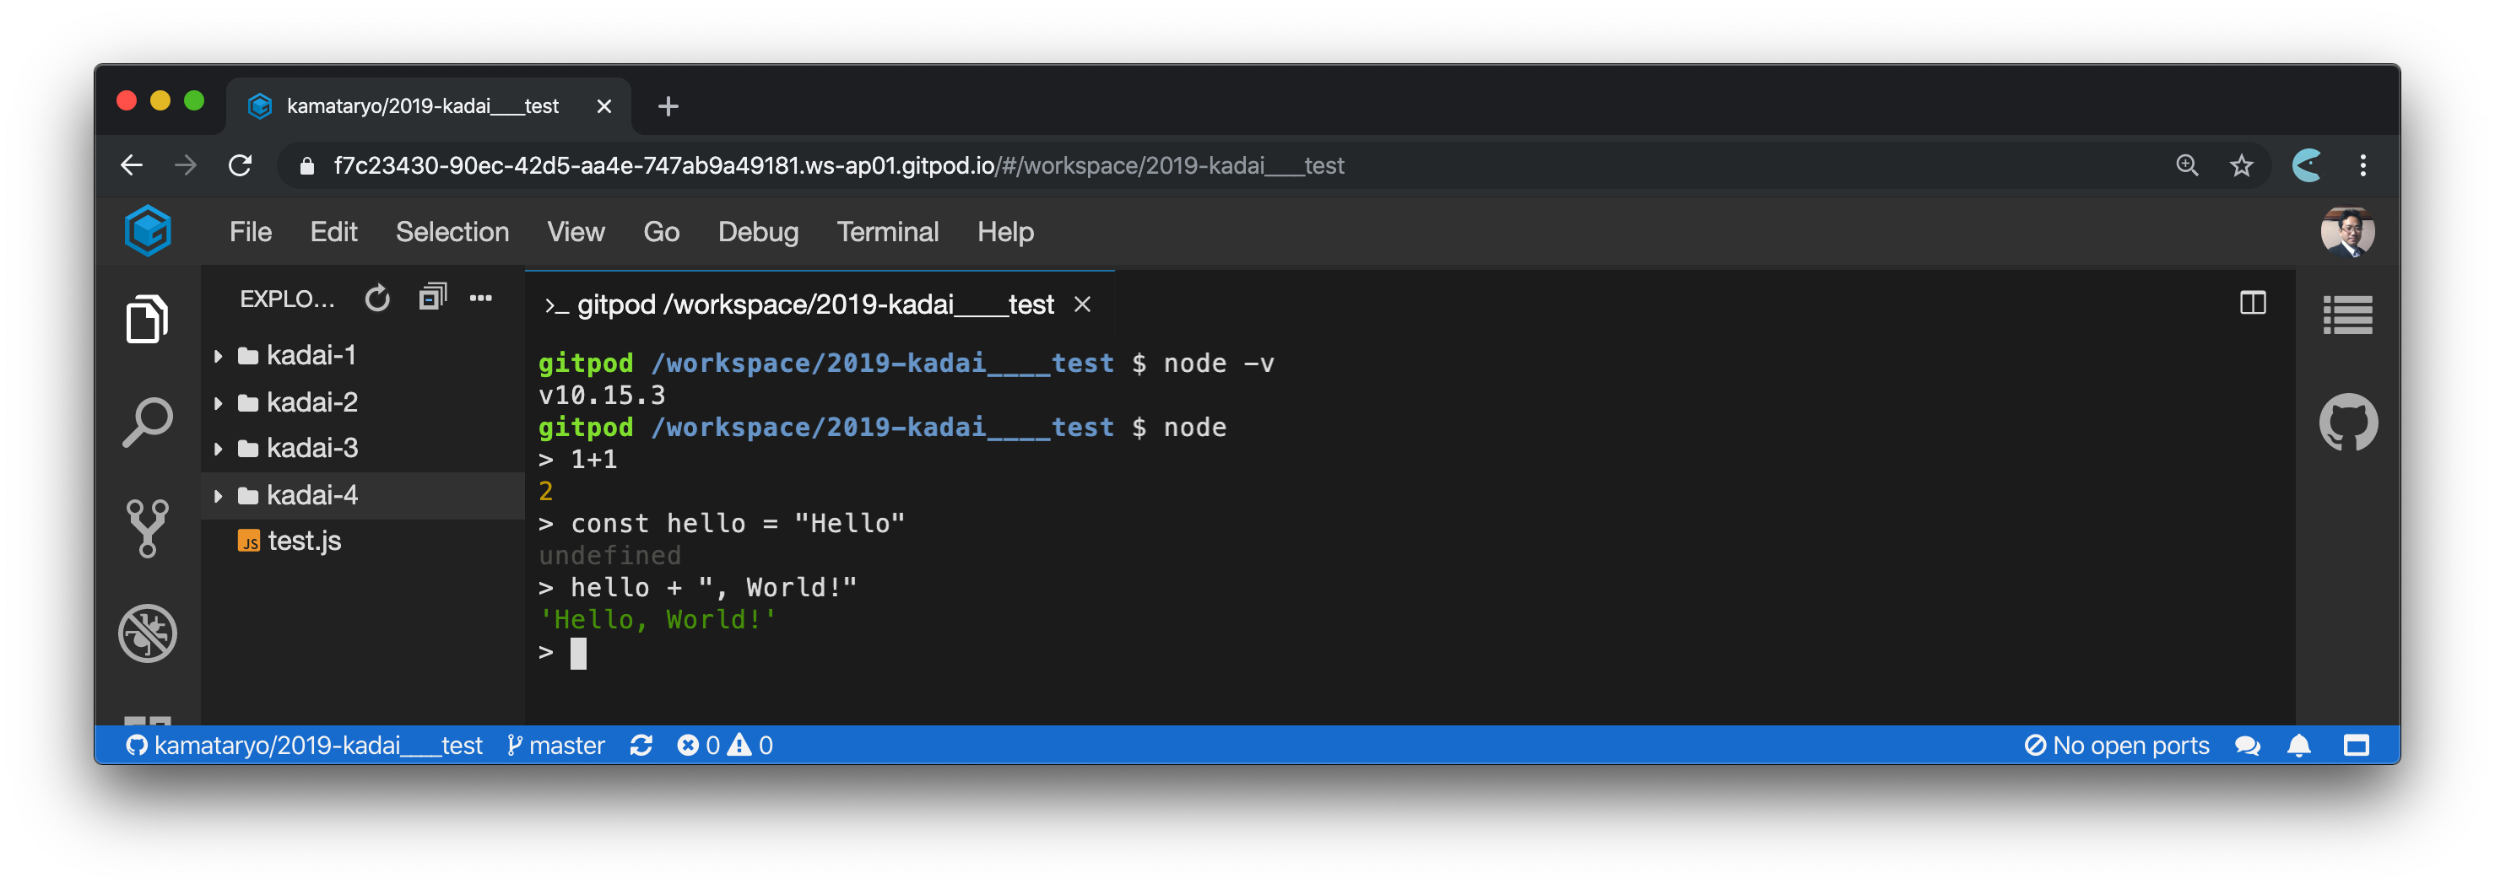Open the Terminal menu
The height and width of the screenshot is (889, 2495).
click(888, 232)
